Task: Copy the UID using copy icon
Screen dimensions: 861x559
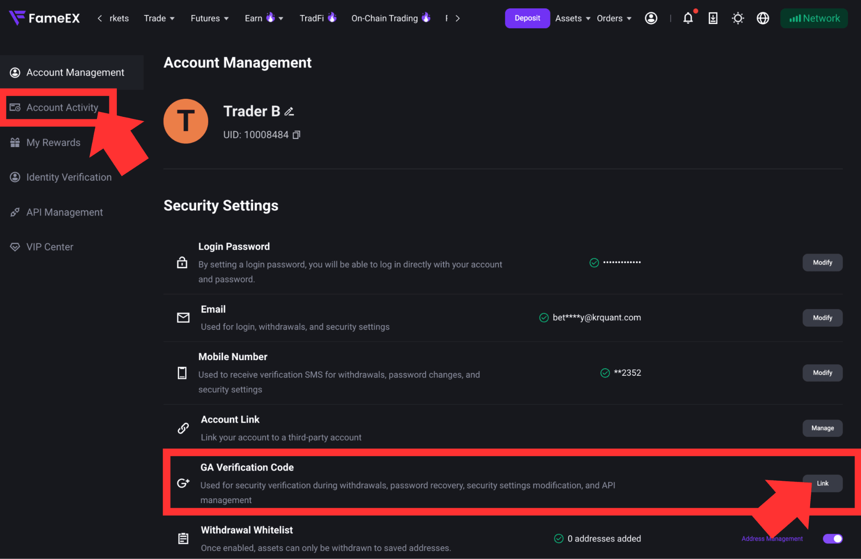Action: tap(296, 135)
